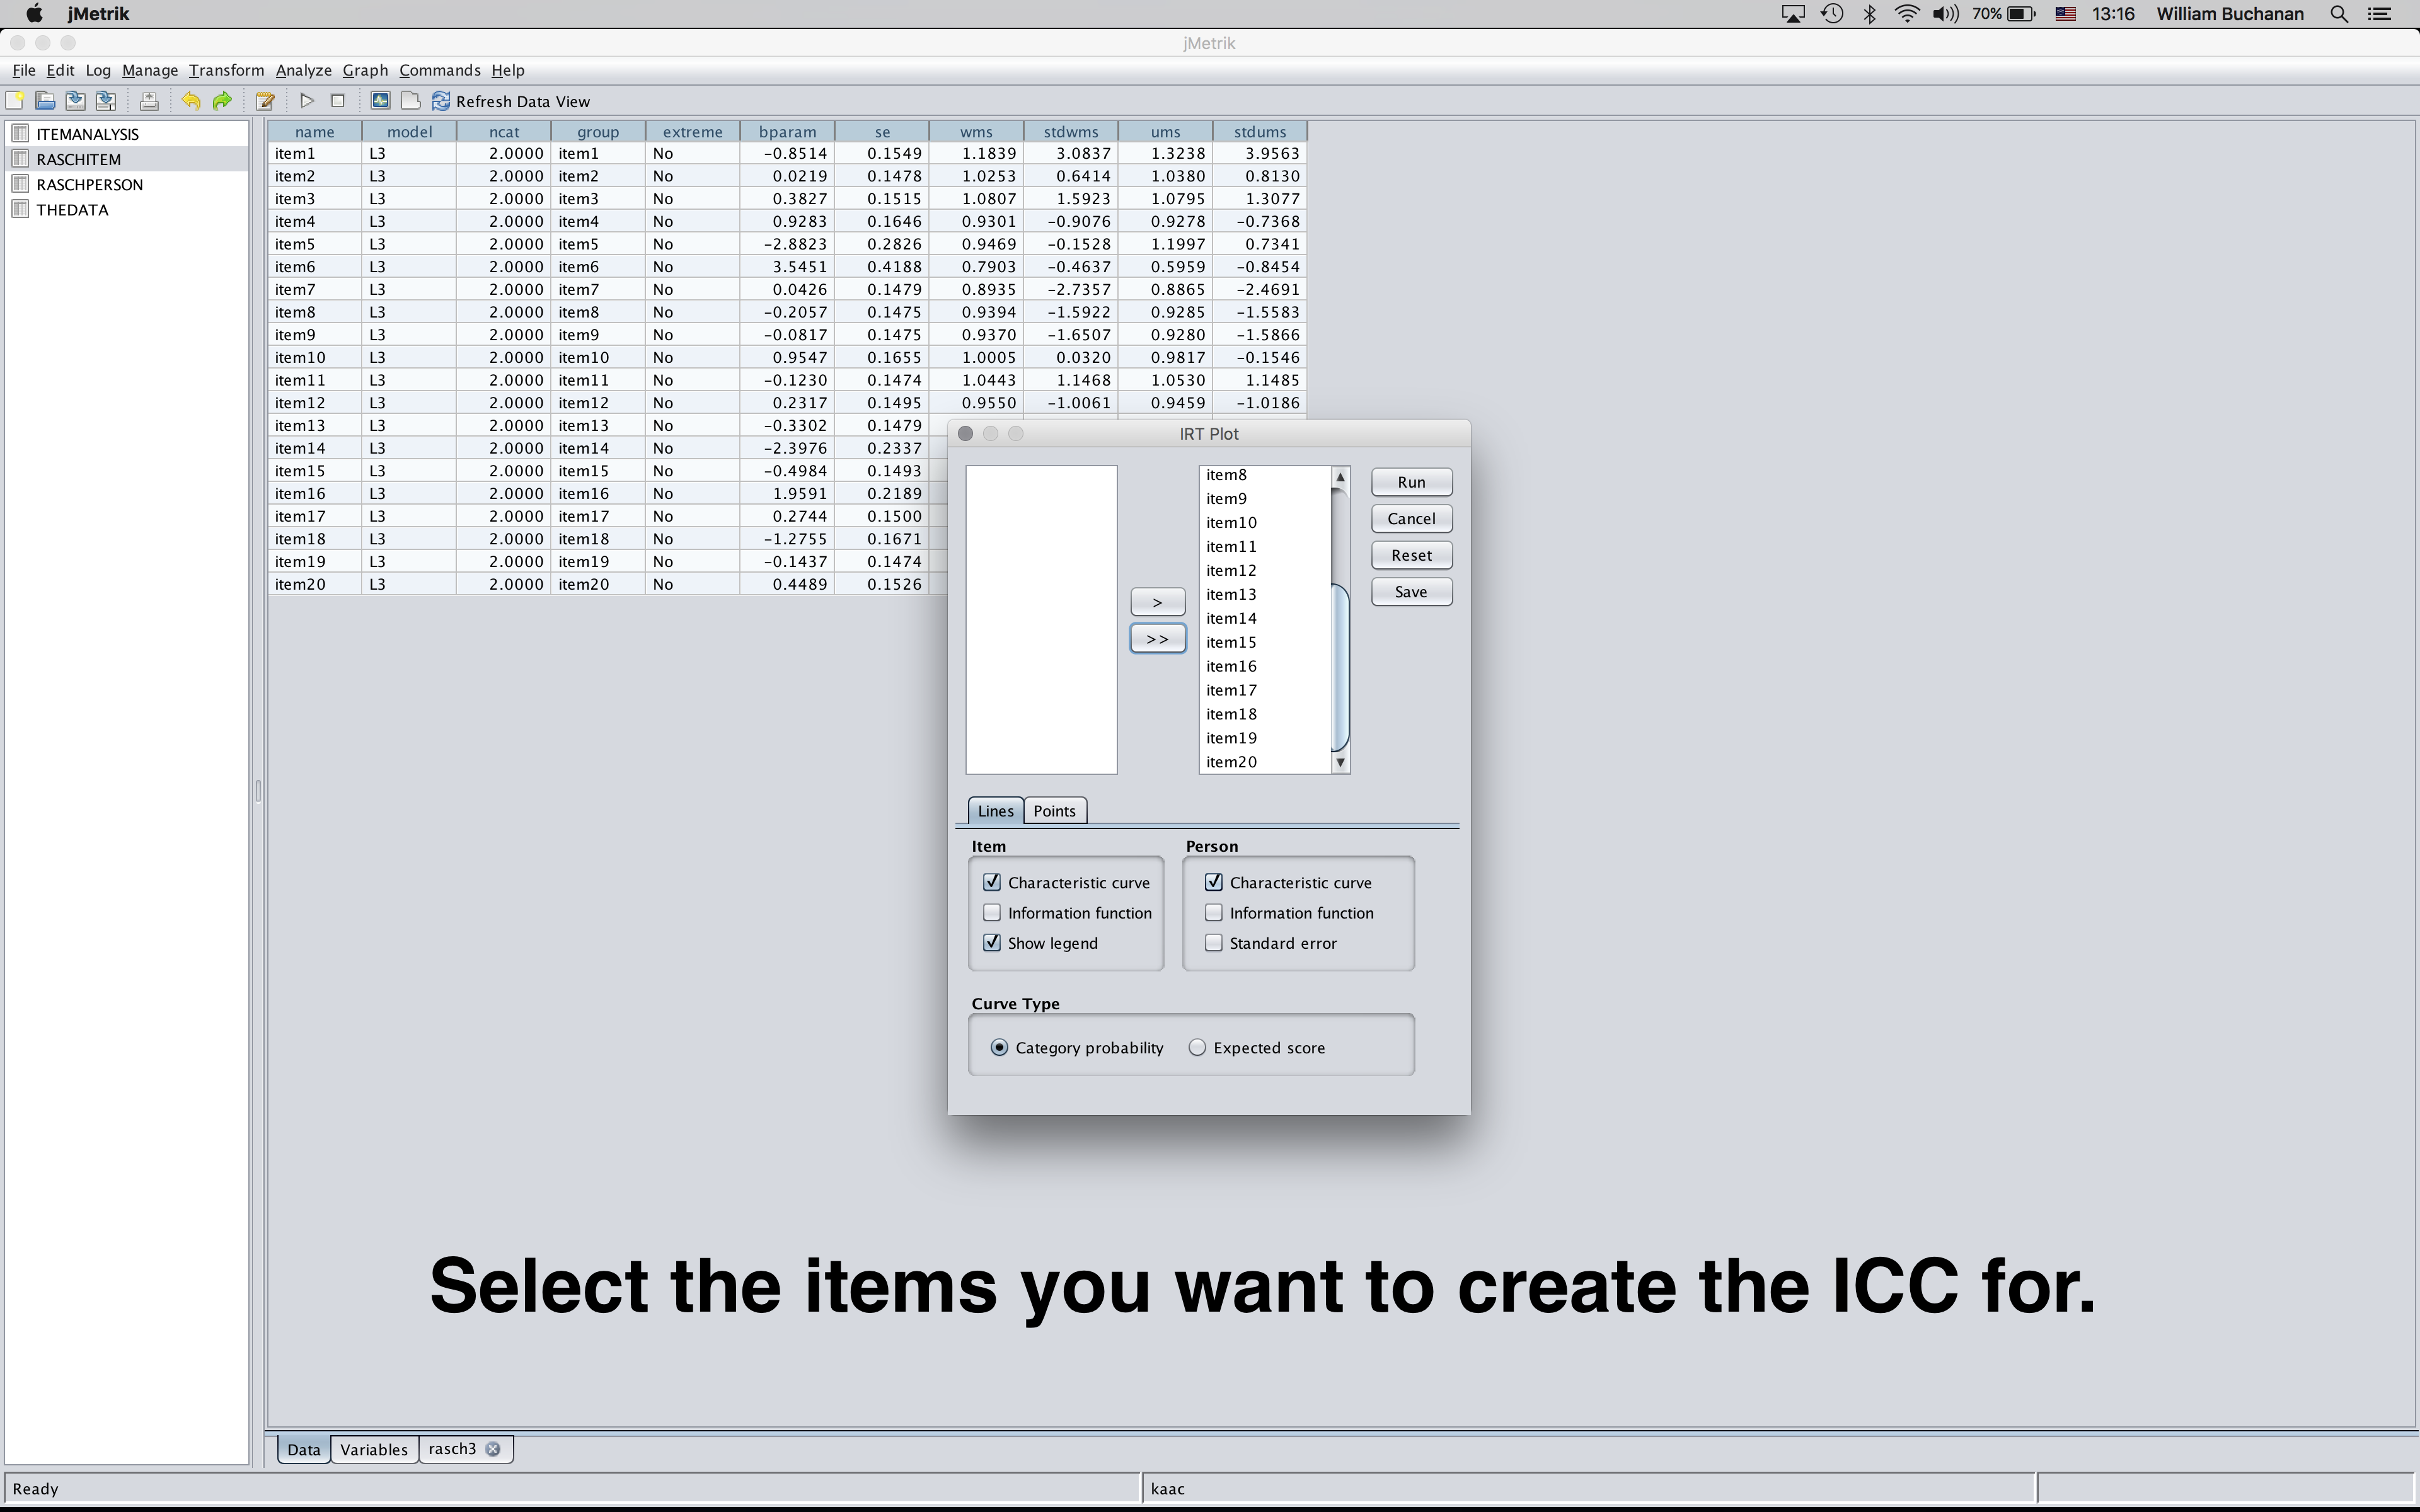Toggle Item Characteristic curve checkbox

click(992, 882)
